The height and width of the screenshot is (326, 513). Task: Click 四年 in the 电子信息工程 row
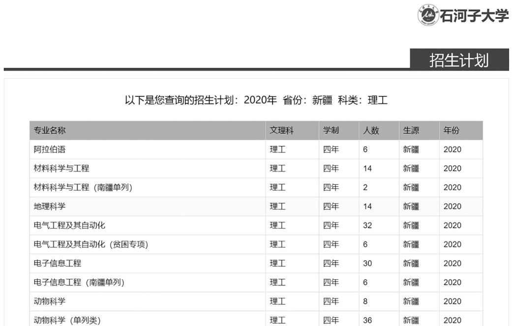pos(331,263)
